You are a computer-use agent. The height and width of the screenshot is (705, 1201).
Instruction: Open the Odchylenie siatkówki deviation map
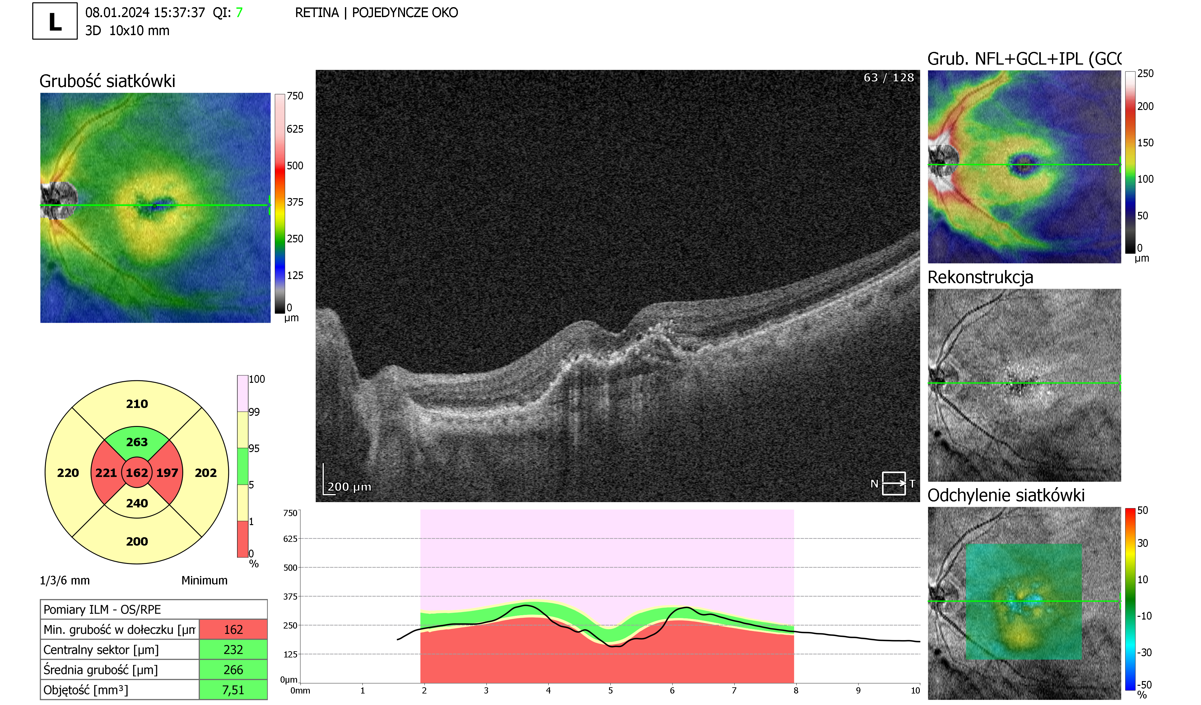[x=1024, y=603]
